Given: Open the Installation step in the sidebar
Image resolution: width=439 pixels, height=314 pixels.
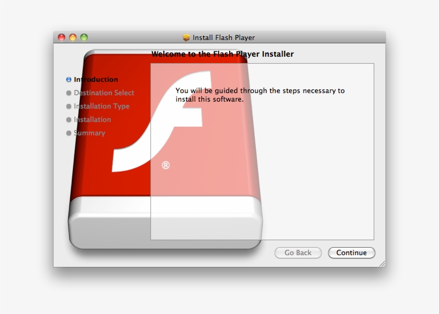Looking at the screenshot, I should [92, 120].
